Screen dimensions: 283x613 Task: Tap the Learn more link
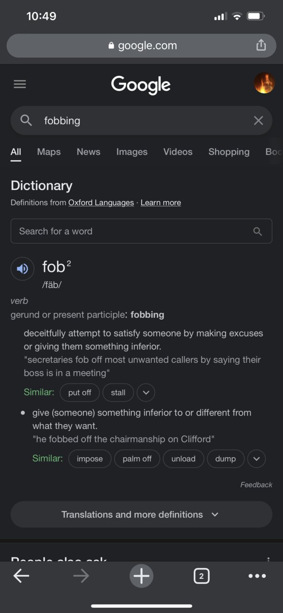click(x=161, y=203)
